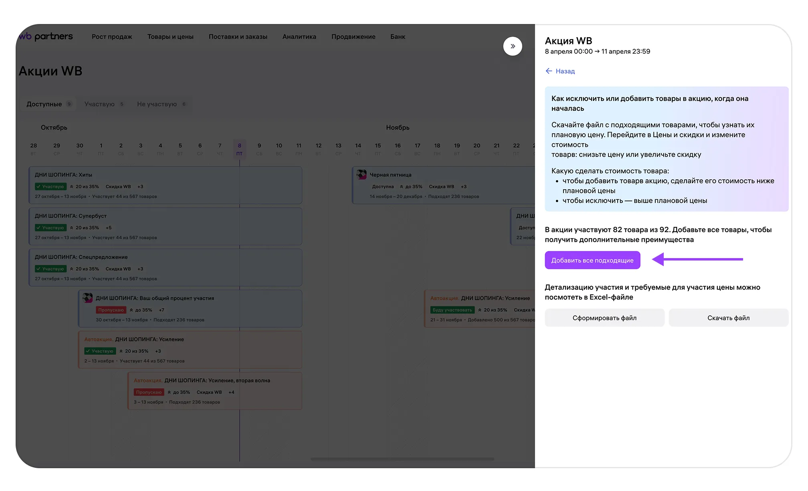Screen dimensions: 808x491
Task: Open the Аналитика menu
Action: (299, 37)
